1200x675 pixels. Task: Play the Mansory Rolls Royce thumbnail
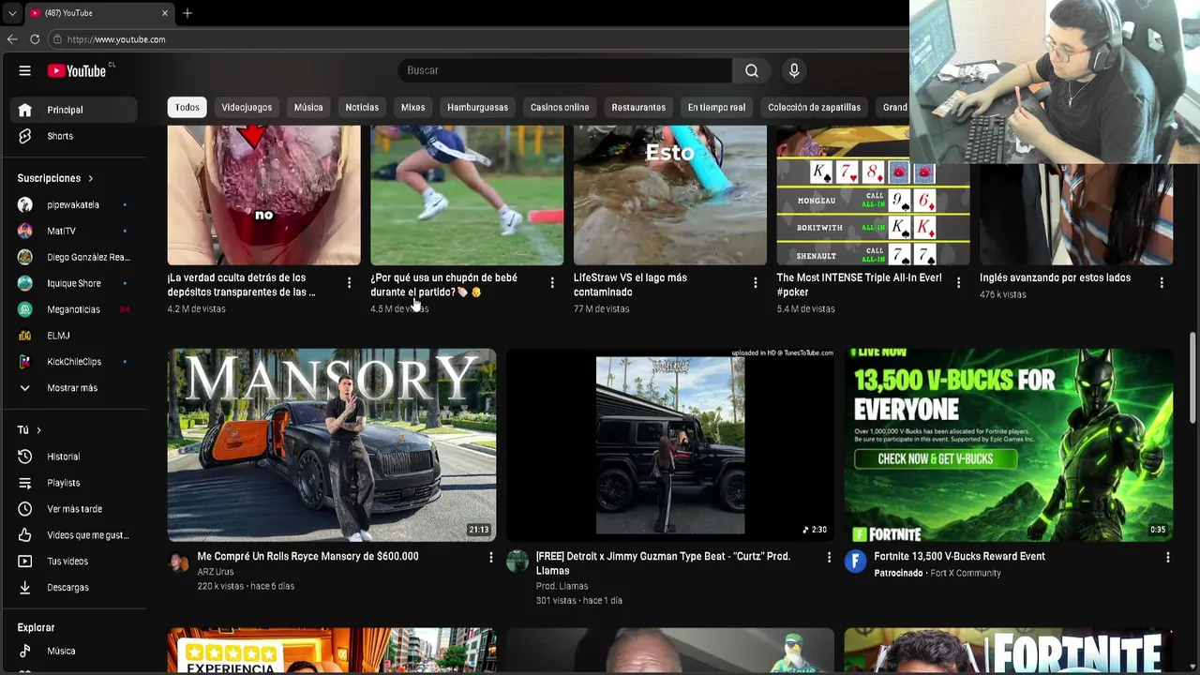332,445
